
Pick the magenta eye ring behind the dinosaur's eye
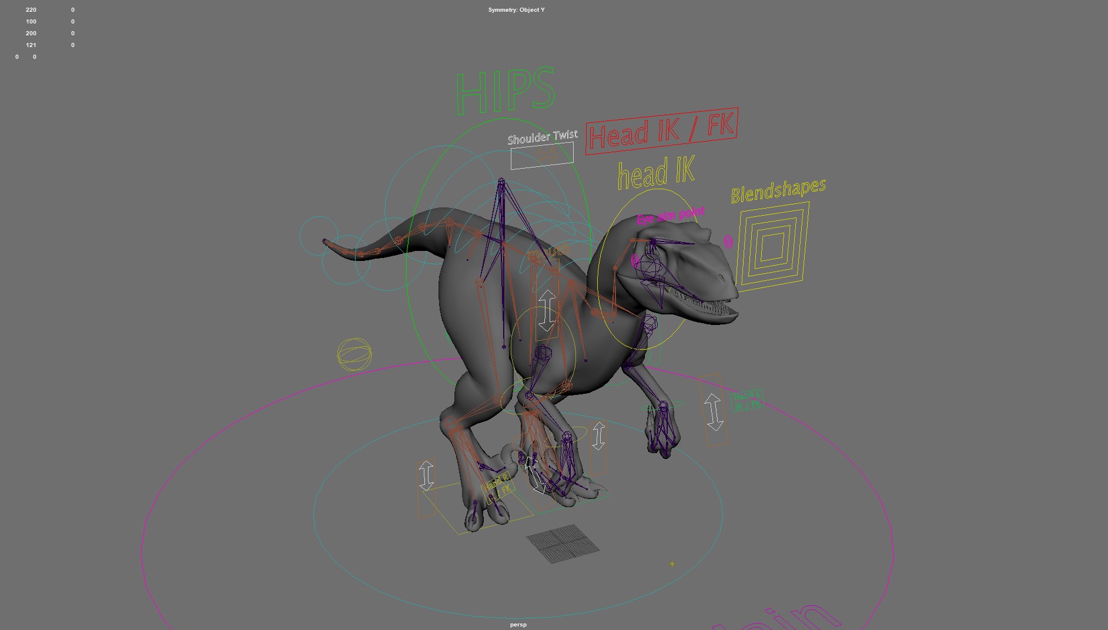click(x=635, y=260)
